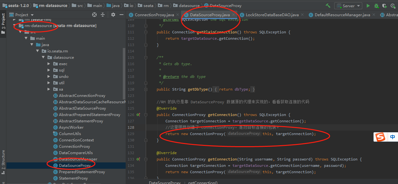This screenshot has height=184, width=398.
Task: Expand the xa package folder
Action: click(x=49, y=89)
